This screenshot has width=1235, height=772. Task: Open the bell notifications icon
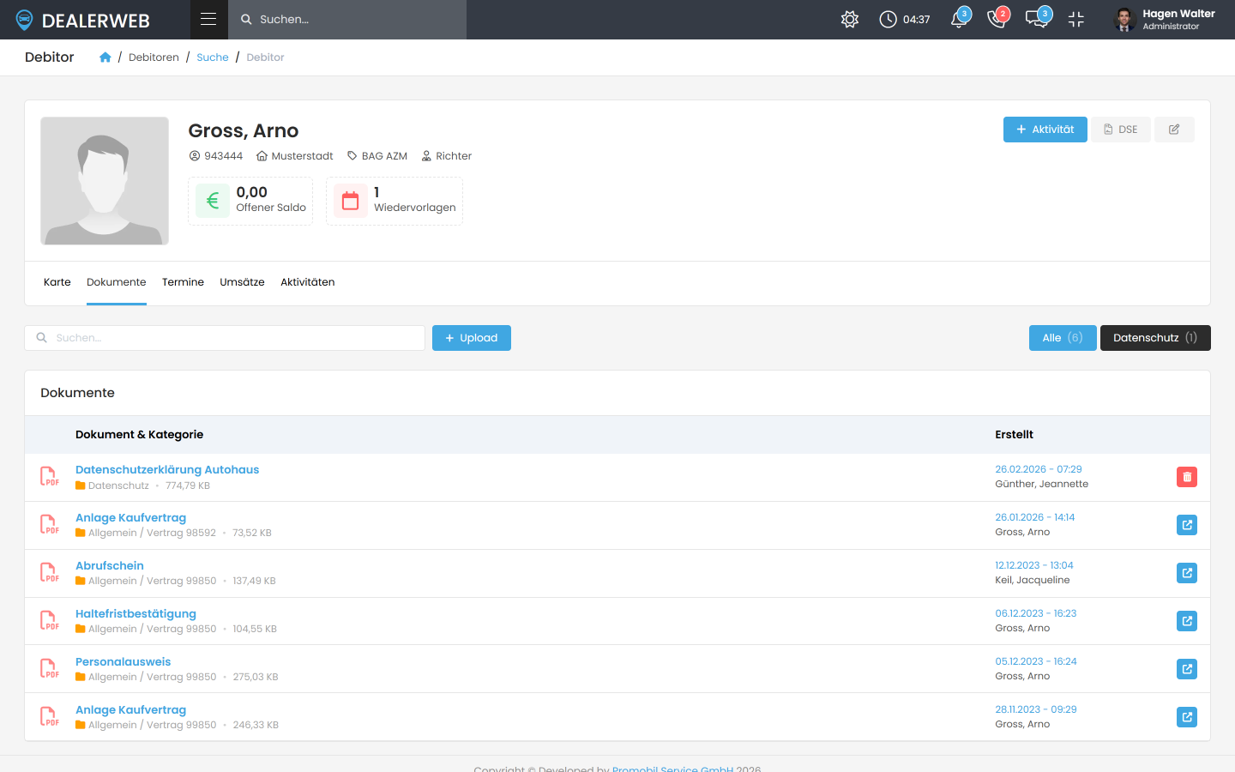pos(960,19)
